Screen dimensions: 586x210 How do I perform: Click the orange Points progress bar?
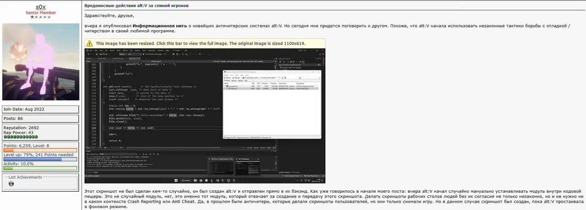pyautogui.click(x=40, y=150)
